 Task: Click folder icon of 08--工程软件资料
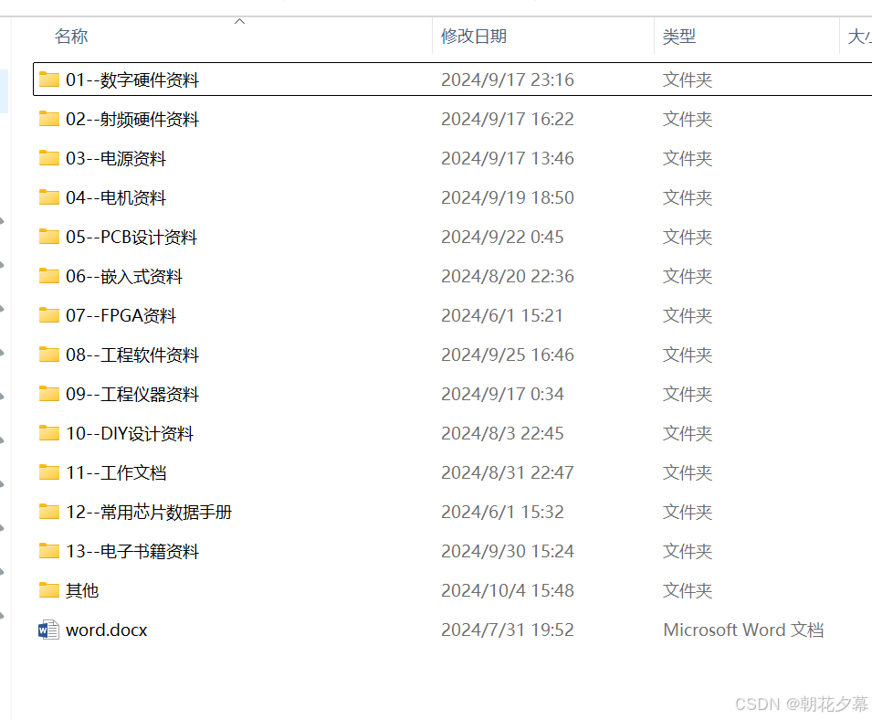[x=49, y=355]
